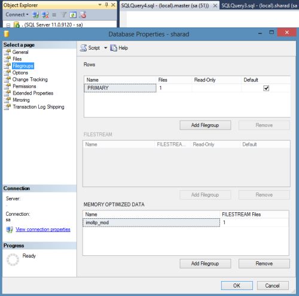
Task: Collapse the SQL Server 11.0.9120 node
Action: [x=8, y=25]
